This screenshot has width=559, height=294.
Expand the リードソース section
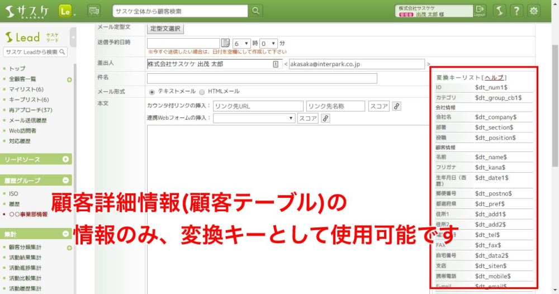pos(66,159)
